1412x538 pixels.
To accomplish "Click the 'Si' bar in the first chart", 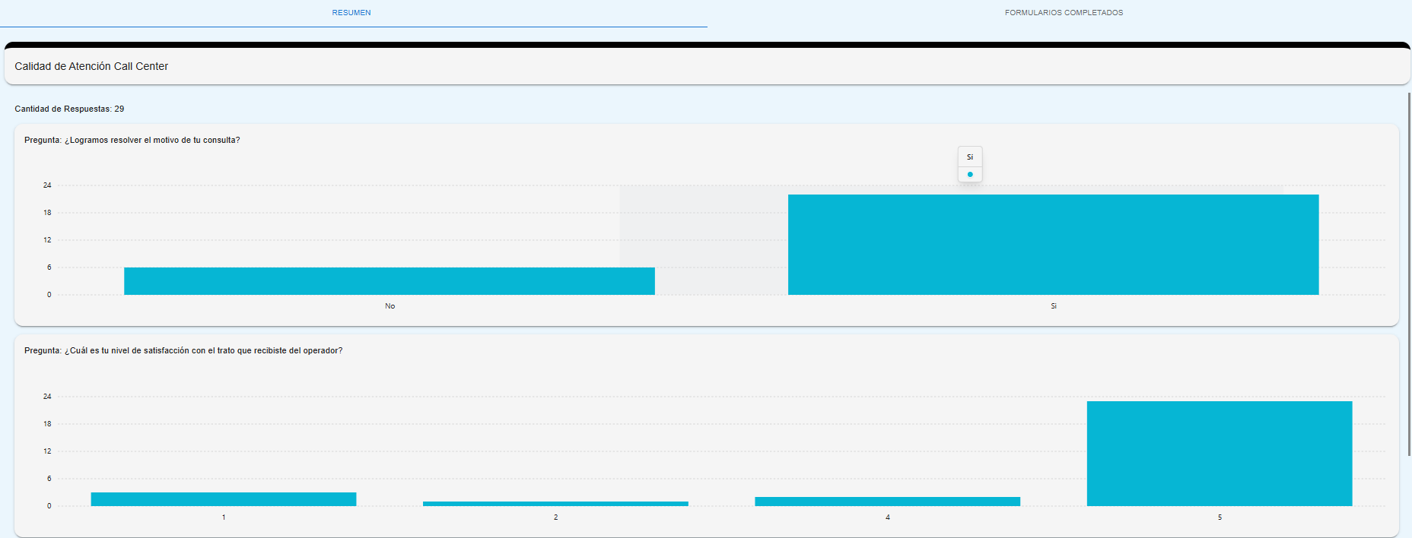I will 1053,245.
